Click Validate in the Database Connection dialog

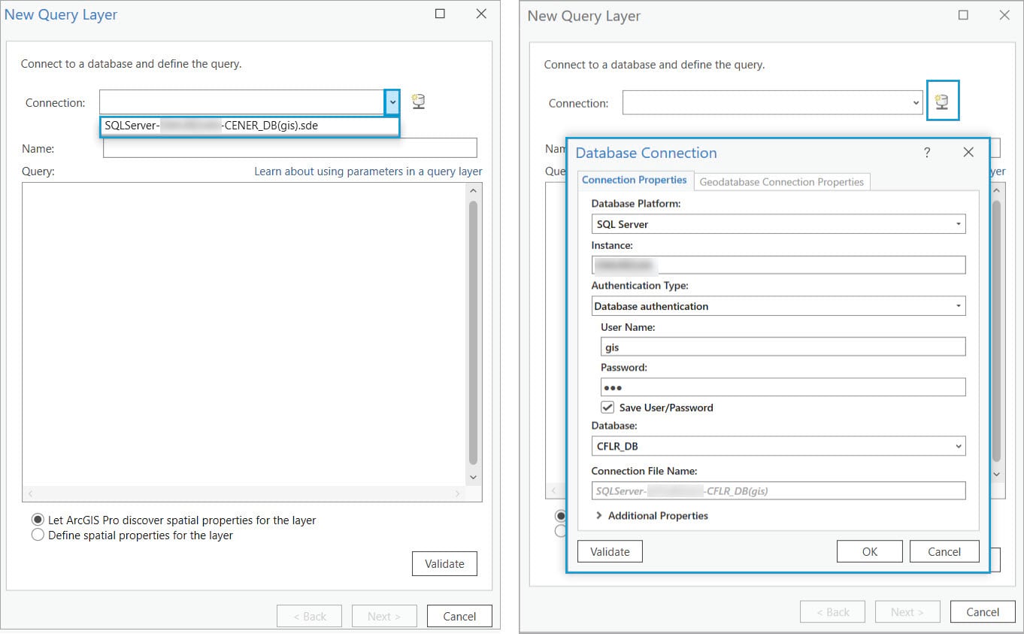click(x=609, y=551)
